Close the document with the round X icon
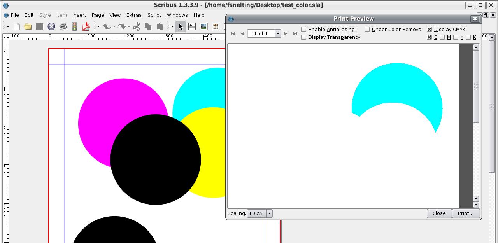This screenshot has height=243, width=498. click(51, 26)
